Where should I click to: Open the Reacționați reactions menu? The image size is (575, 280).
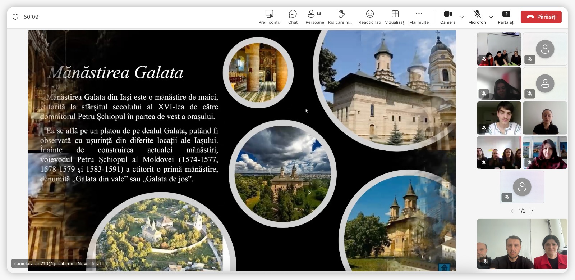tap(370, 17)
